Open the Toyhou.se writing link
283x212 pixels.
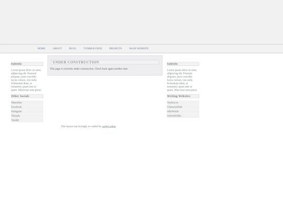click(183, 103)
